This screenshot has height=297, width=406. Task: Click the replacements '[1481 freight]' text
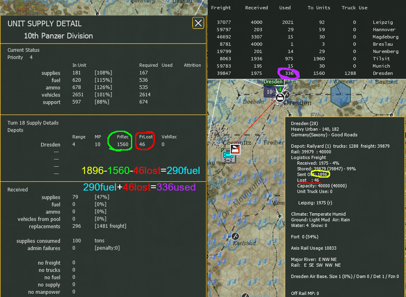110,226
